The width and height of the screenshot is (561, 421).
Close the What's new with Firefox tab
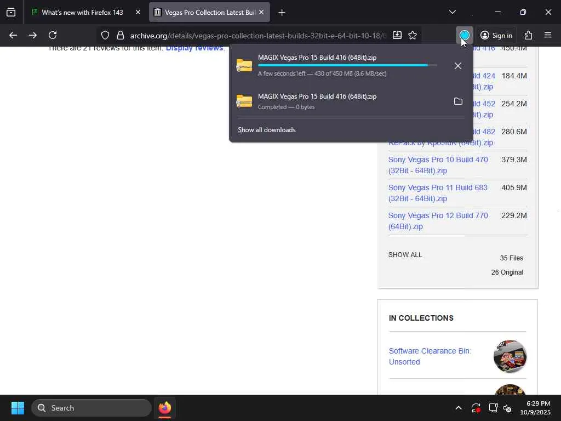pyautogui.click(x=138, y=13)
